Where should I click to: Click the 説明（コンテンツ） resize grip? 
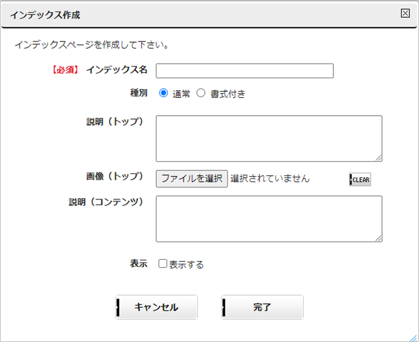coord(378,238)
